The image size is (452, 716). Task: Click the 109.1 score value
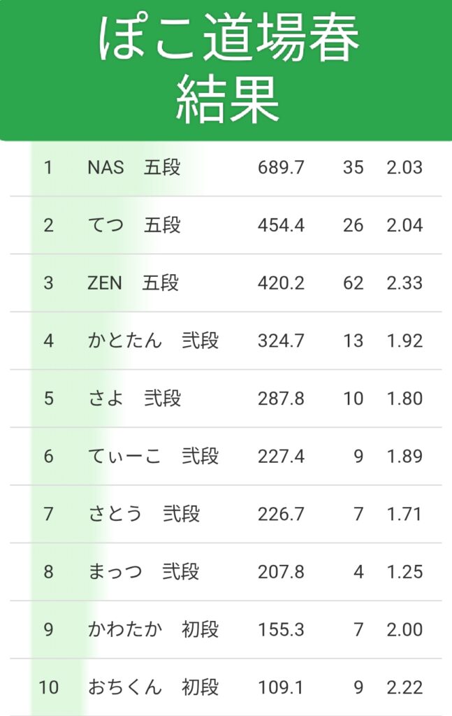click(x=281, y=687)
